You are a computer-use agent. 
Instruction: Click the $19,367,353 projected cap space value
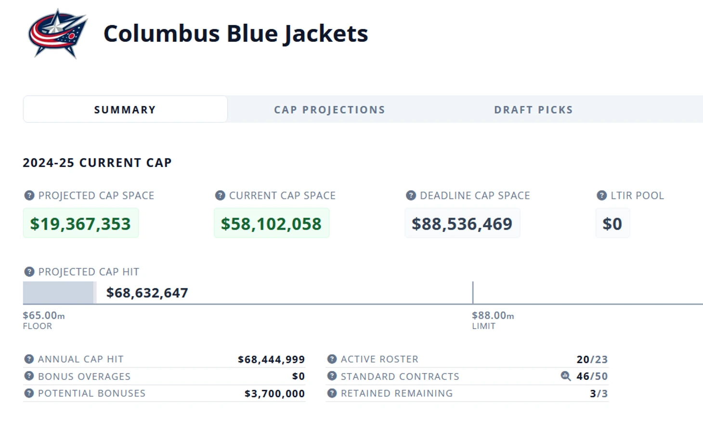tap(80, 223)
